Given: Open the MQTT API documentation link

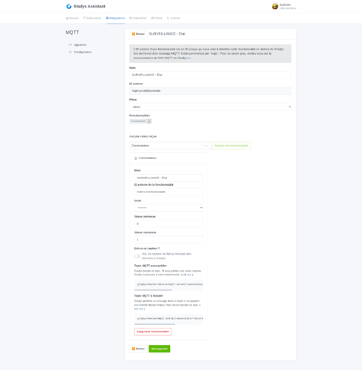Looking at the screenshot, I should tap(189, 58).
